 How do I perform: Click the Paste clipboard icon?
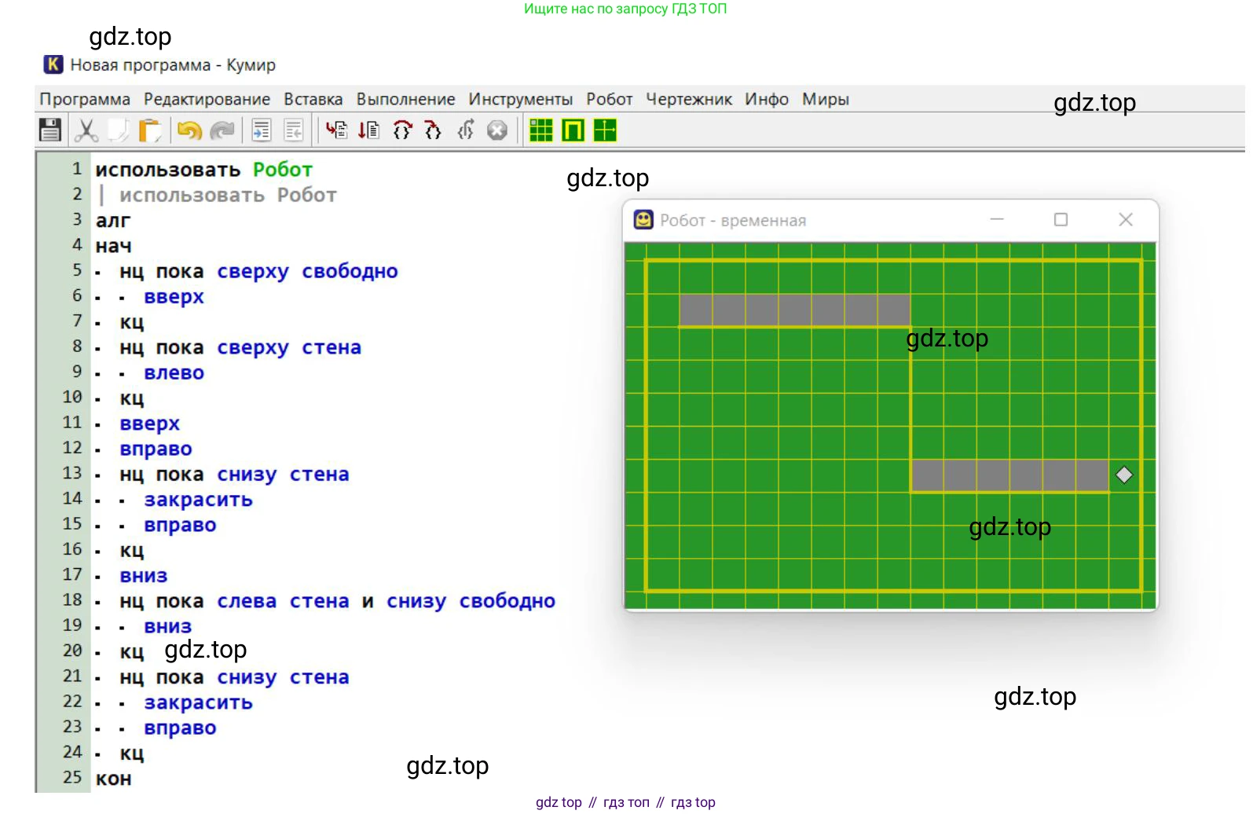tap(149, 130)
